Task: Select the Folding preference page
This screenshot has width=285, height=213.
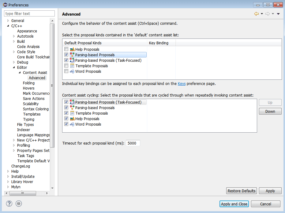Action: click(29, 83)
